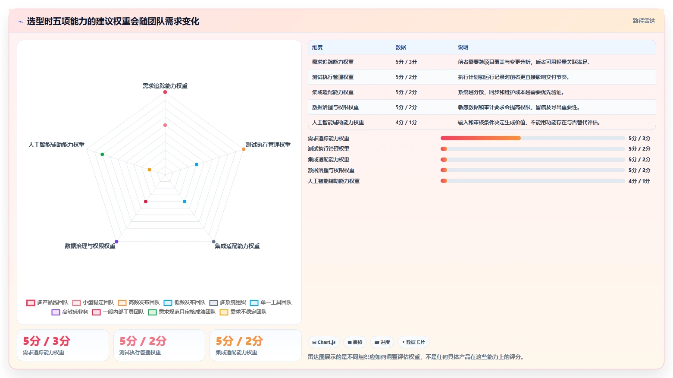The image size is (673, 378).
Task: Click the purple 数据治理与权限权重 radar vertex point
Action: point(116,242)
